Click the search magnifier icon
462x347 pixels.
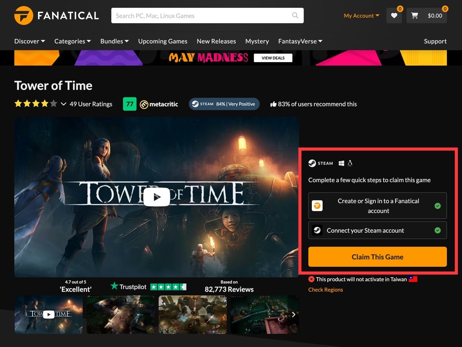click(295, 16)
